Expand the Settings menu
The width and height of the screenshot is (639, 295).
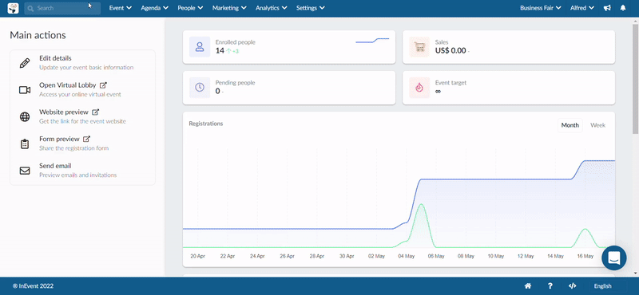coord(311,8)
